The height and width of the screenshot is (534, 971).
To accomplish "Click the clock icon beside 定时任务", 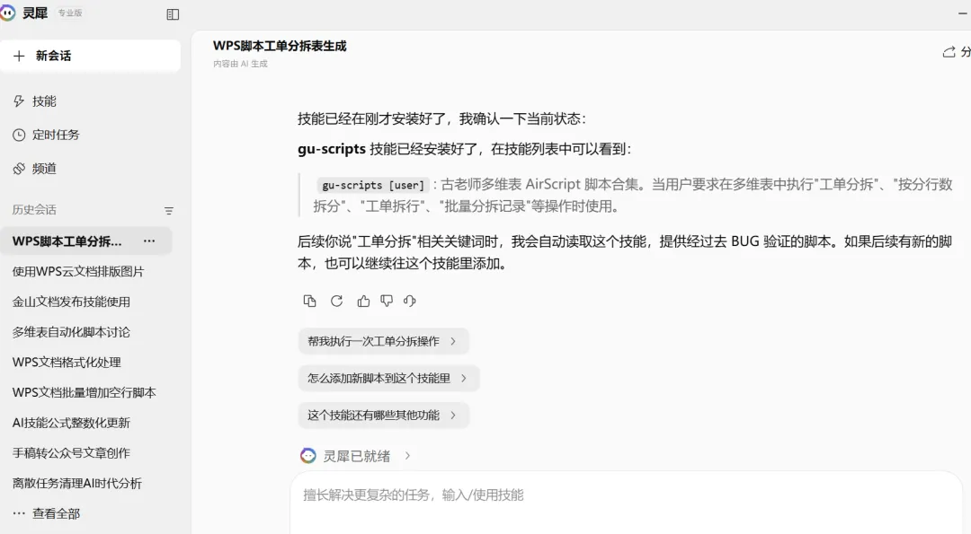I will point(19,135).
